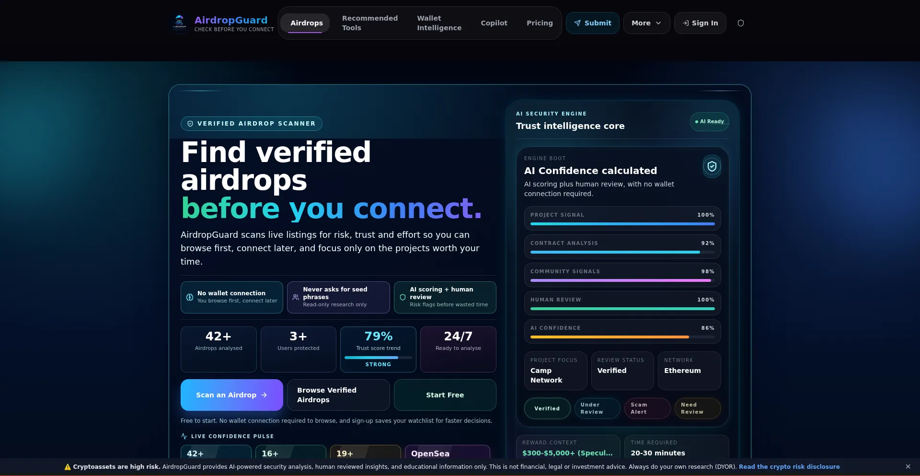Click the Verified Airdrop Scanner badge
Viewport: 920px width, 476px height.
click(x=252, y=124)
